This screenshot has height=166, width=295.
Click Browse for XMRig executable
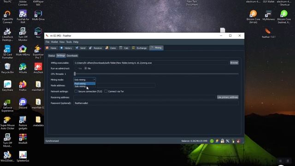[234, 63]
